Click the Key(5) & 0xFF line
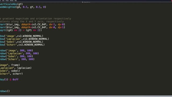This screenshot has height=97, width=172. point(9,79)
